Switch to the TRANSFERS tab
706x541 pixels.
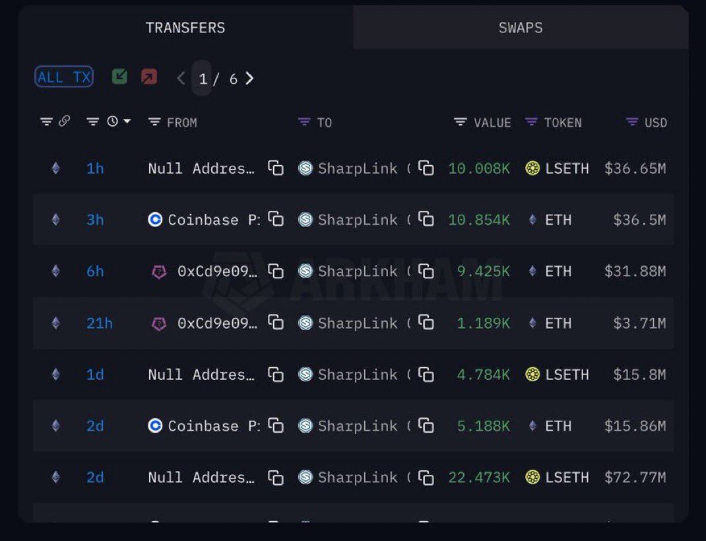click(x=185, y=28)
